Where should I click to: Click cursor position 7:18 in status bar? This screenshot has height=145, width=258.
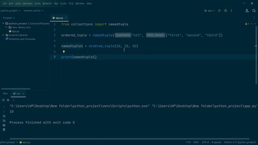coord(188,142)
